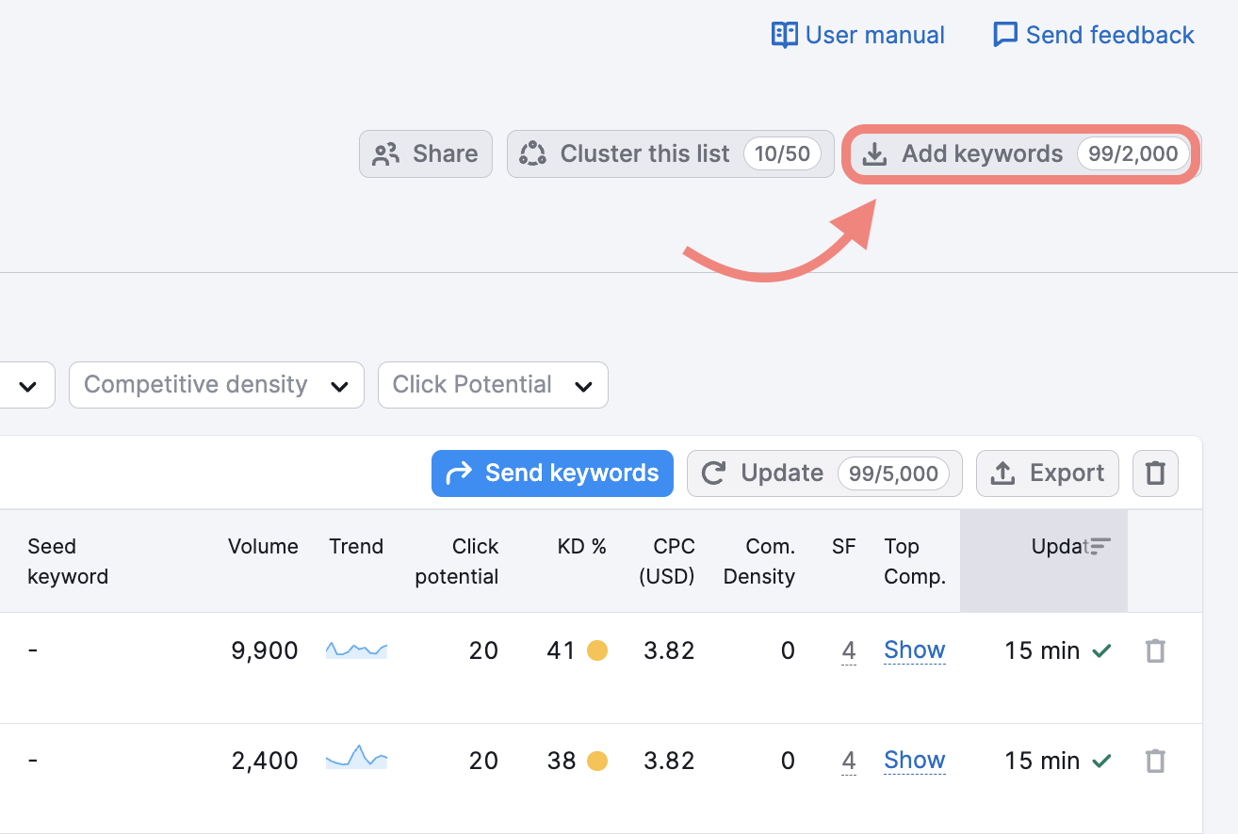Expand the partially hidden filter chevron
The width and height of the screenshot is (1238, 834).
click(28, 386)
